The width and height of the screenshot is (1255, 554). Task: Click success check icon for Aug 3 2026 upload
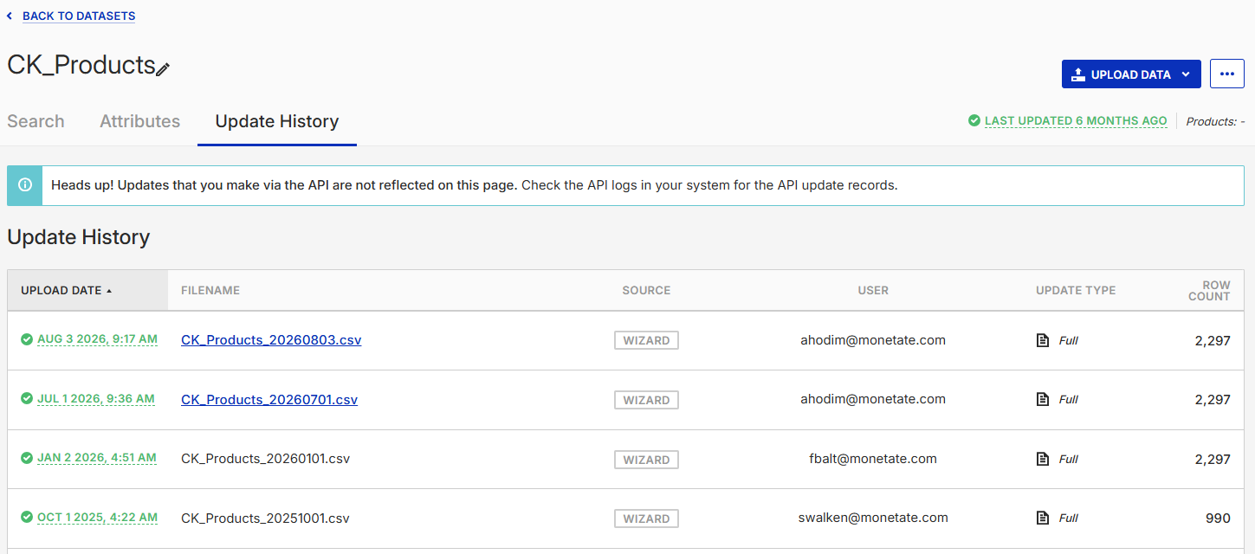pos(27,339)
